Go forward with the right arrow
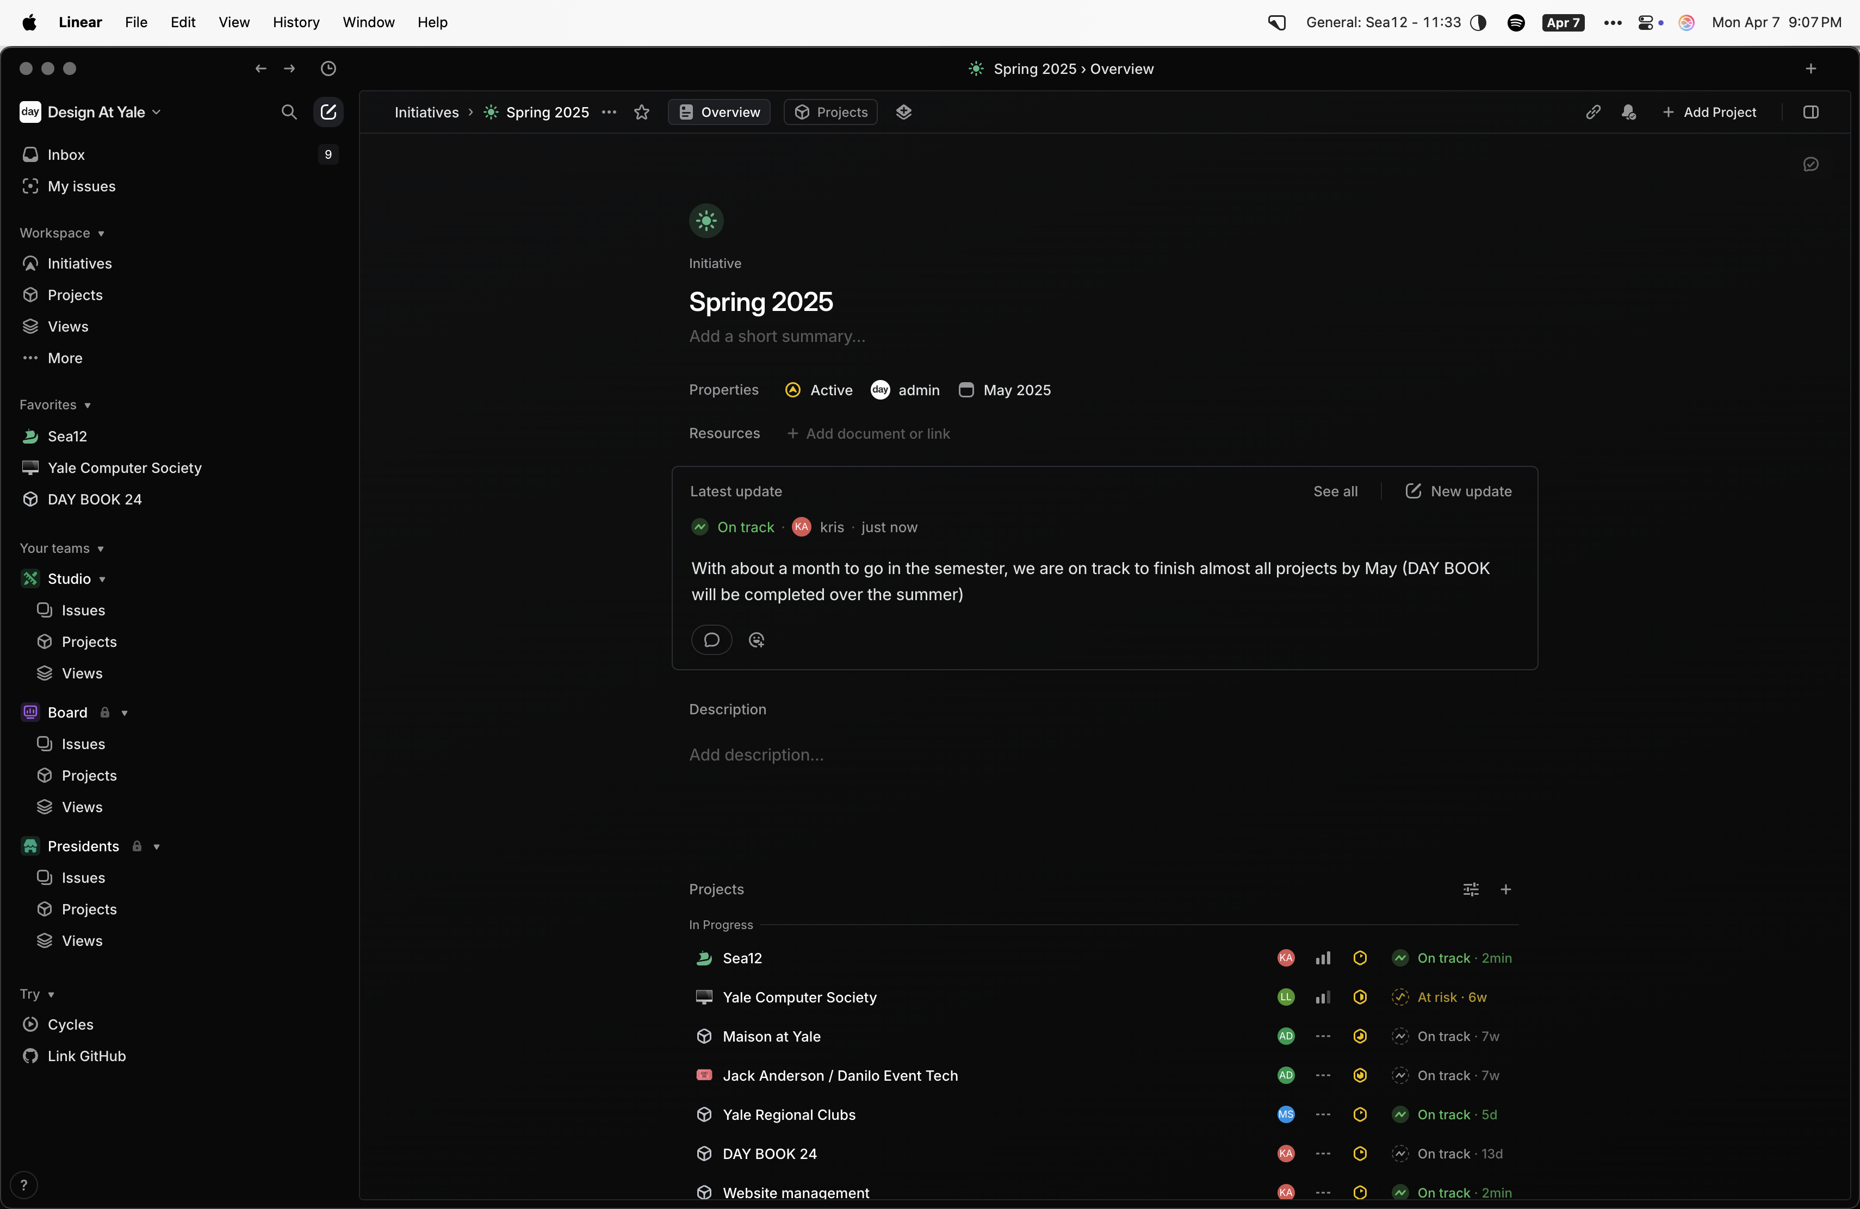The height and width of the screenshot is (1209, 1860). [x=290, y=68]
